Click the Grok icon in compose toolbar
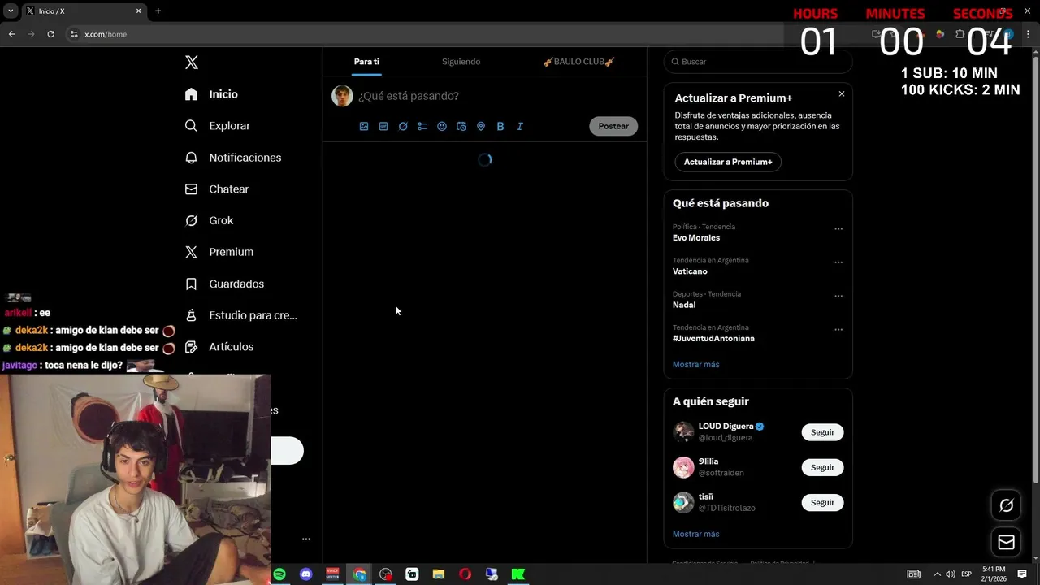This screenshot has width=1040, height=585. click(x=403, y=126)
